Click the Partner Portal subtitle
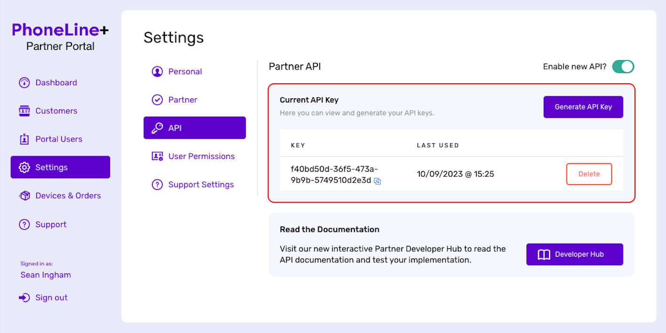666x333 pixels. (x=60, y=47)
